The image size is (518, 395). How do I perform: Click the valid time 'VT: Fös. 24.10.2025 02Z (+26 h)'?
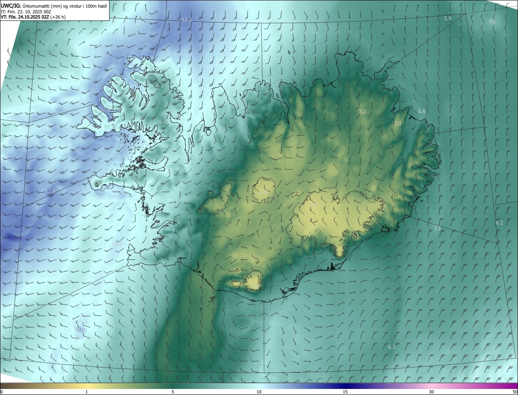click(34, 17)
